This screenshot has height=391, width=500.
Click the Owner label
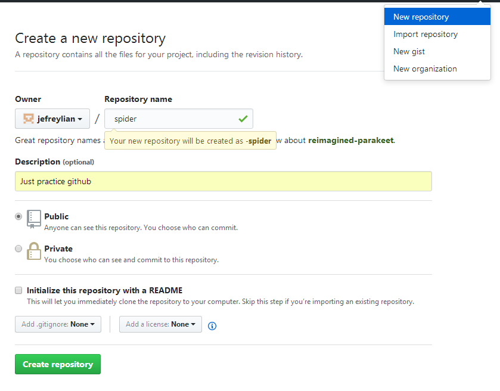coord(28,99)
